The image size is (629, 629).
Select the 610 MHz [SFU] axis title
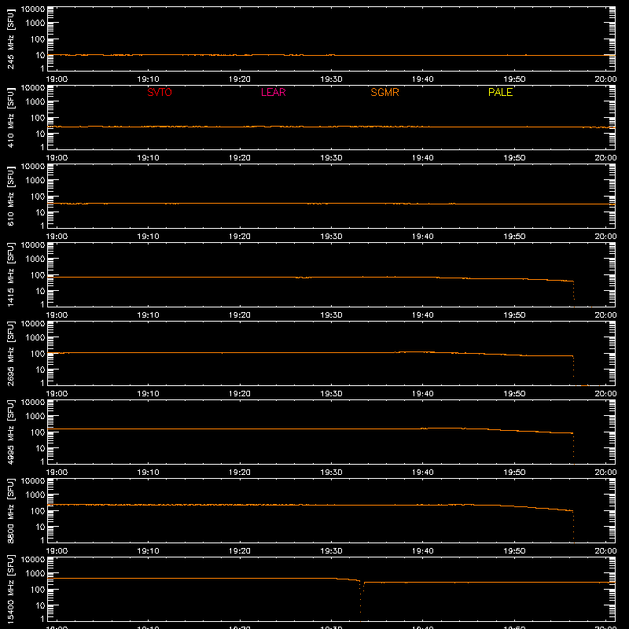pyautogui.click(x=11, y=196)
